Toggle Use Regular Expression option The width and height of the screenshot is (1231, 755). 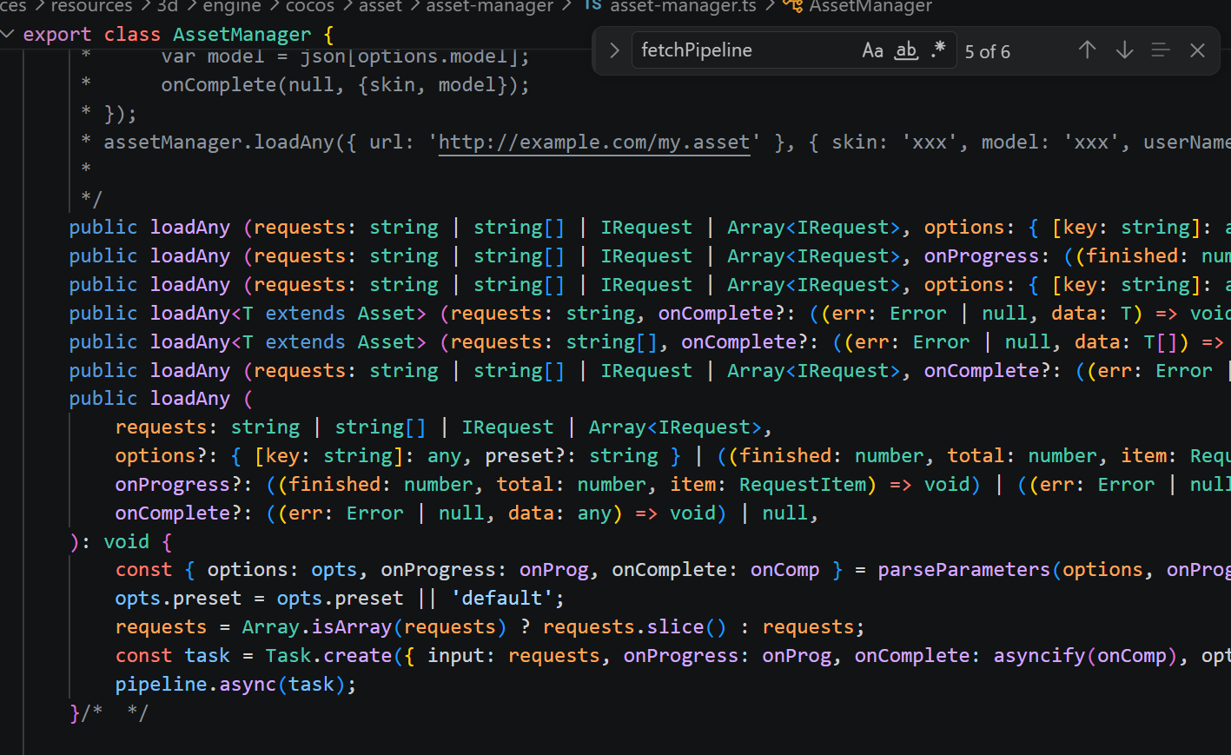(x=938, y=50)
